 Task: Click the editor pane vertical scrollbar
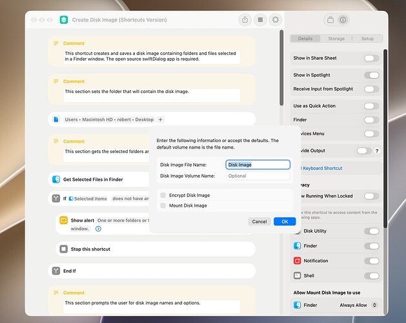(281, 68)
